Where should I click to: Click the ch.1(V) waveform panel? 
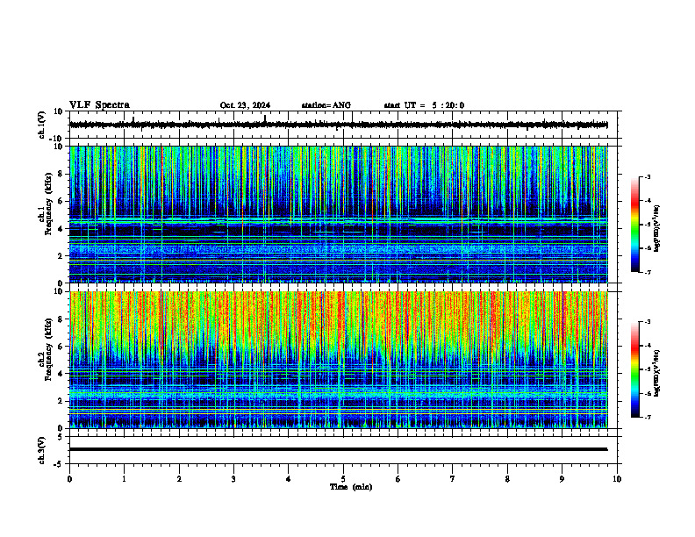click(x=345, y=125)
